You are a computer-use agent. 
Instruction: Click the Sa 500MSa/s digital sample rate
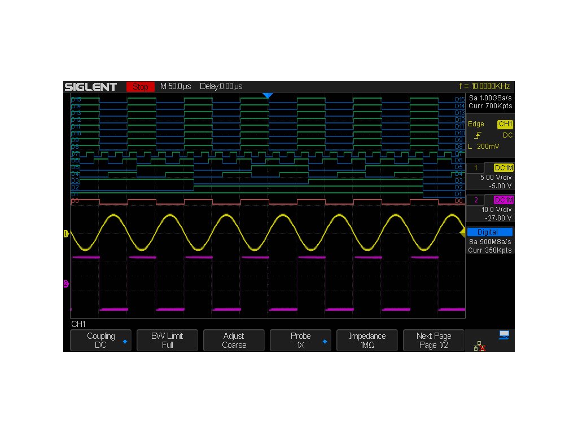[490, 242]
